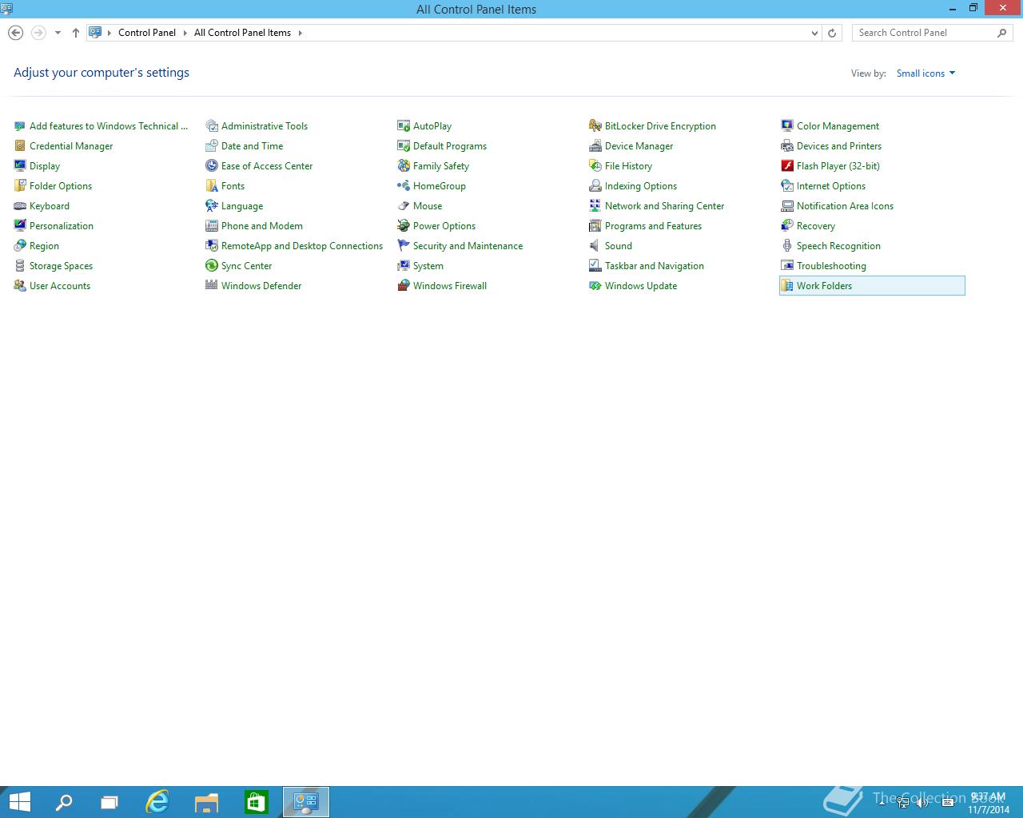
Task: Launch Internet Explorer from the taskbar
Action: pos(157,802)
